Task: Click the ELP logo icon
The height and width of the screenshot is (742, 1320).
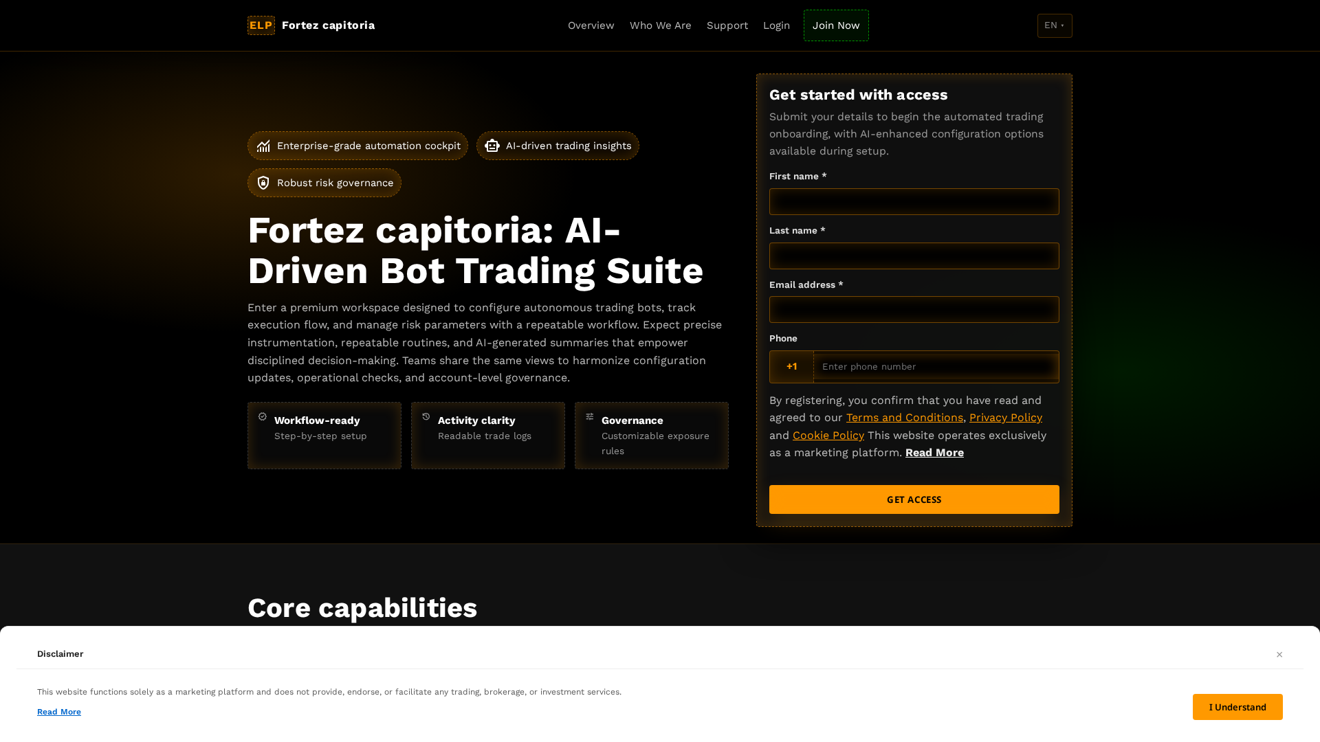Action: coord(261,25)
